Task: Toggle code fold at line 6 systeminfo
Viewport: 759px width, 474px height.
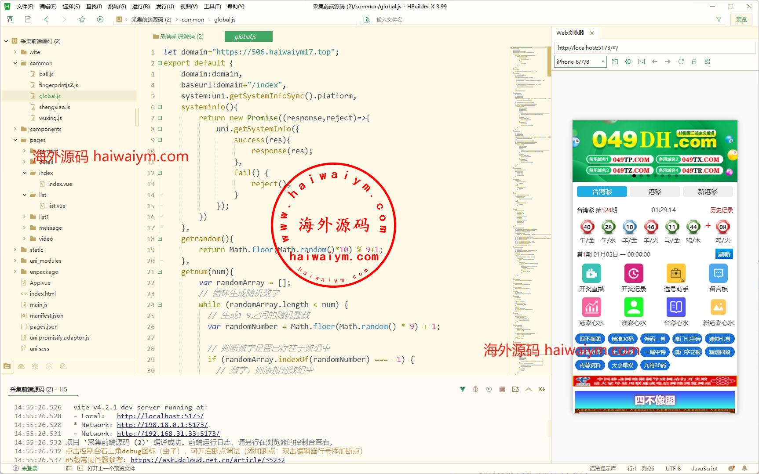Action: coord(160,107)
